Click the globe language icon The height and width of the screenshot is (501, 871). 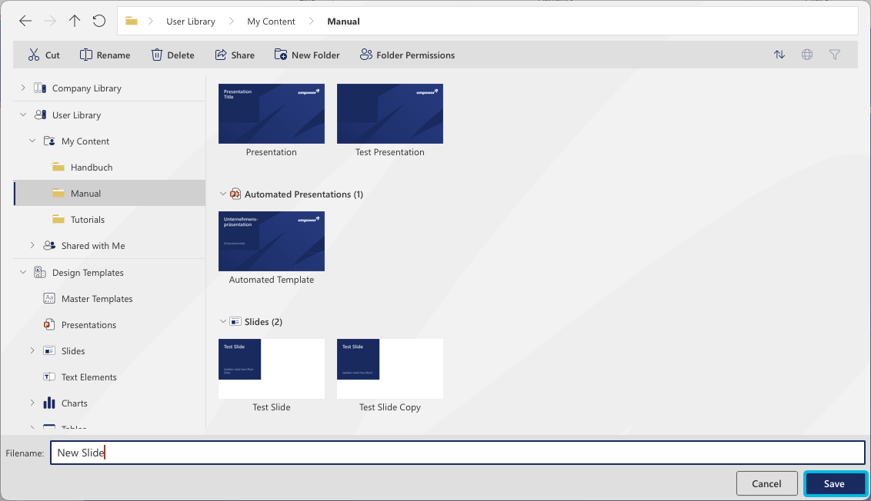coord(807,55)
